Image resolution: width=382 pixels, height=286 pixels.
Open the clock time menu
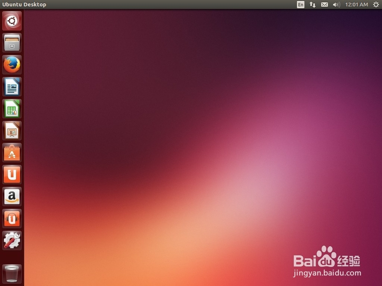click(356, 5)
